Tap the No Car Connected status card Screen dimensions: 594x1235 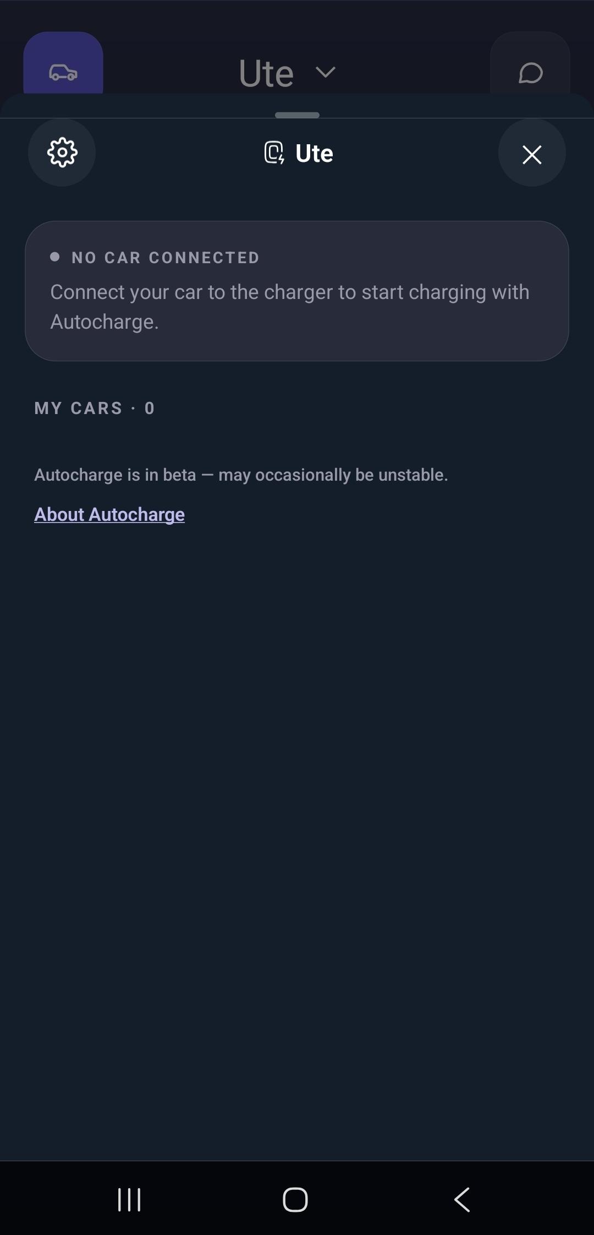(297, 291)
